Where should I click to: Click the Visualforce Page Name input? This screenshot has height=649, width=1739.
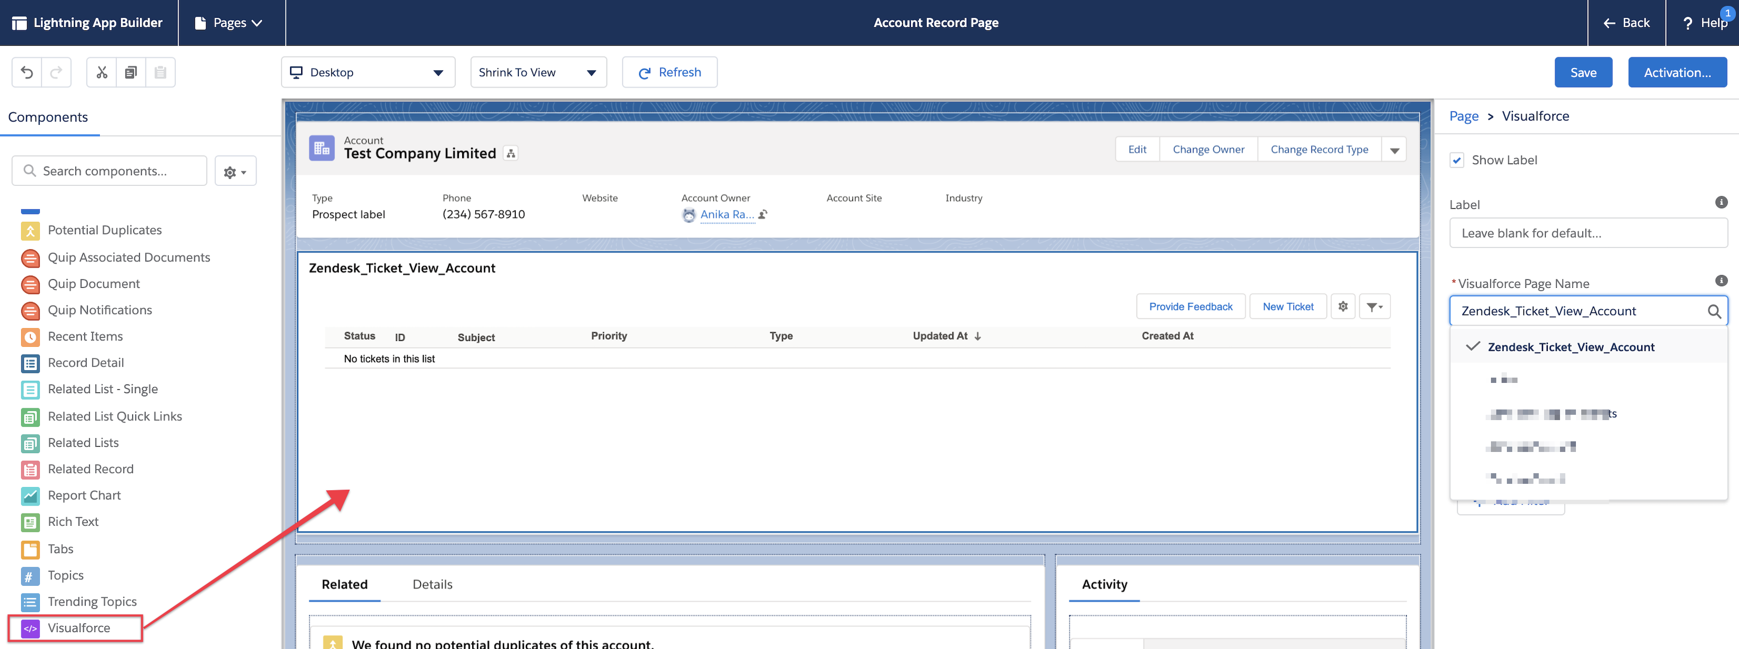[x=1588, y=311]
